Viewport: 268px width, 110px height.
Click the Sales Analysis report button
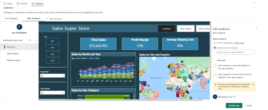[x=186, y=29]
